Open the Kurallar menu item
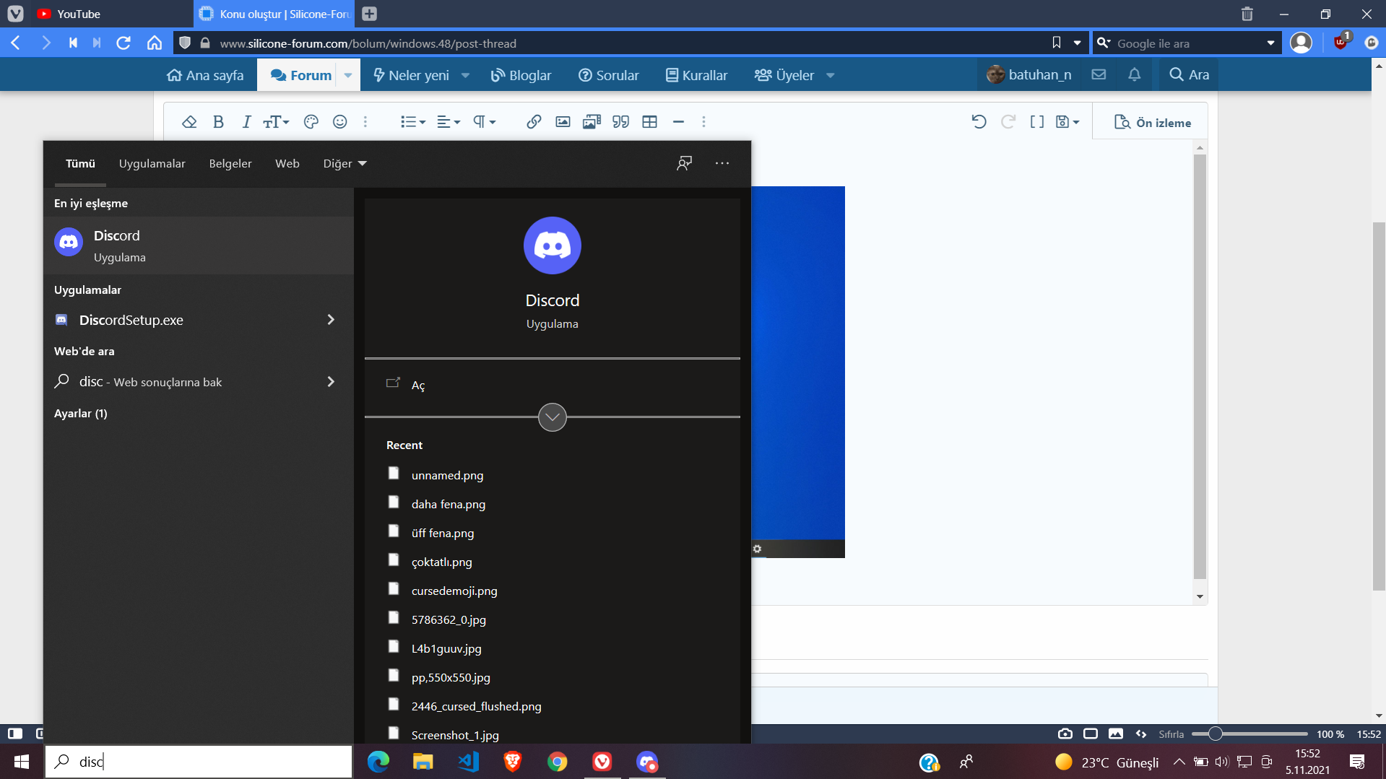1386x779 pixels. [x=696, y=75]
